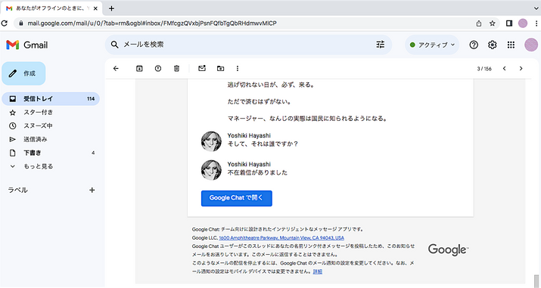Close the Gmail browser tab
Screen dimensions: 541x288
[95, 8]
